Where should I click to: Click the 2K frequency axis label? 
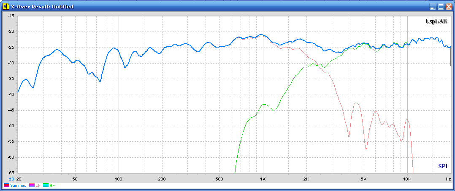pyautogui.click(x=306, y=179)
